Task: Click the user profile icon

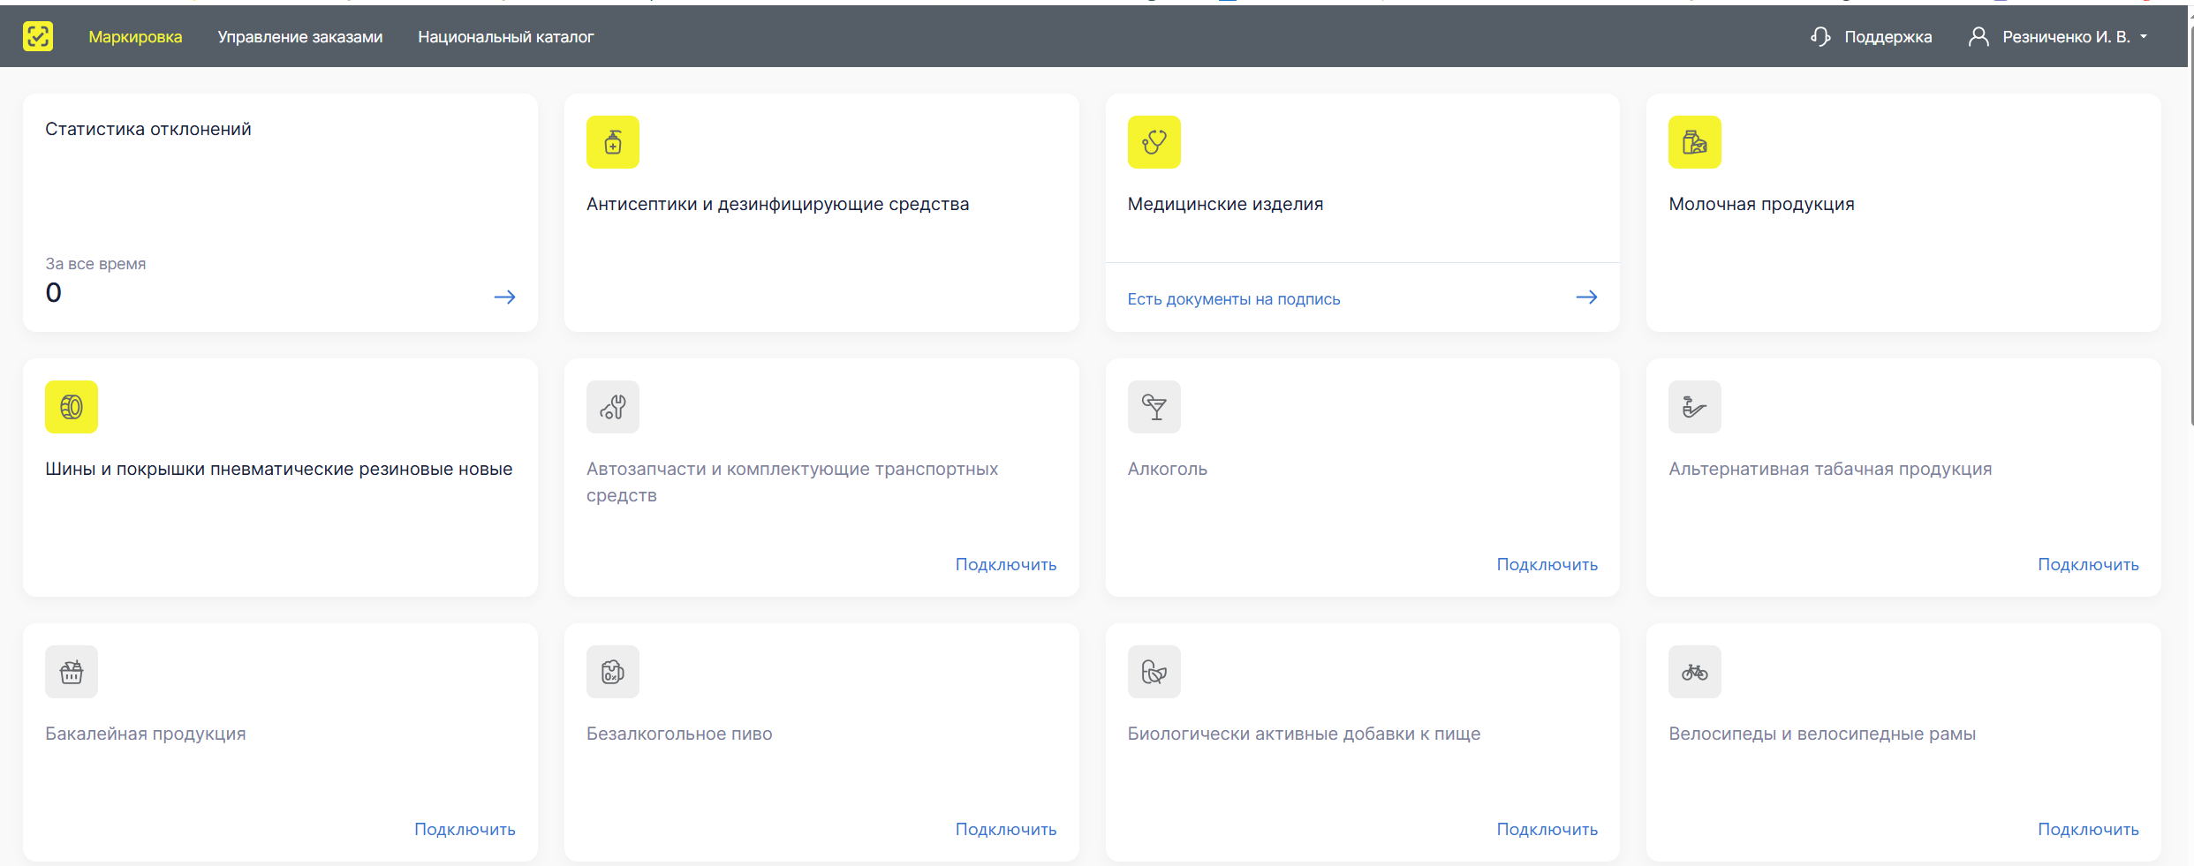Action: (1978, 36)
